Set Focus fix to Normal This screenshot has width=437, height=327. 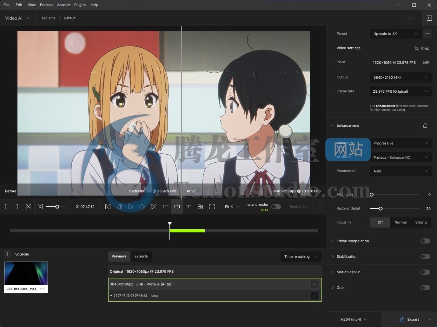coord(401,222)
